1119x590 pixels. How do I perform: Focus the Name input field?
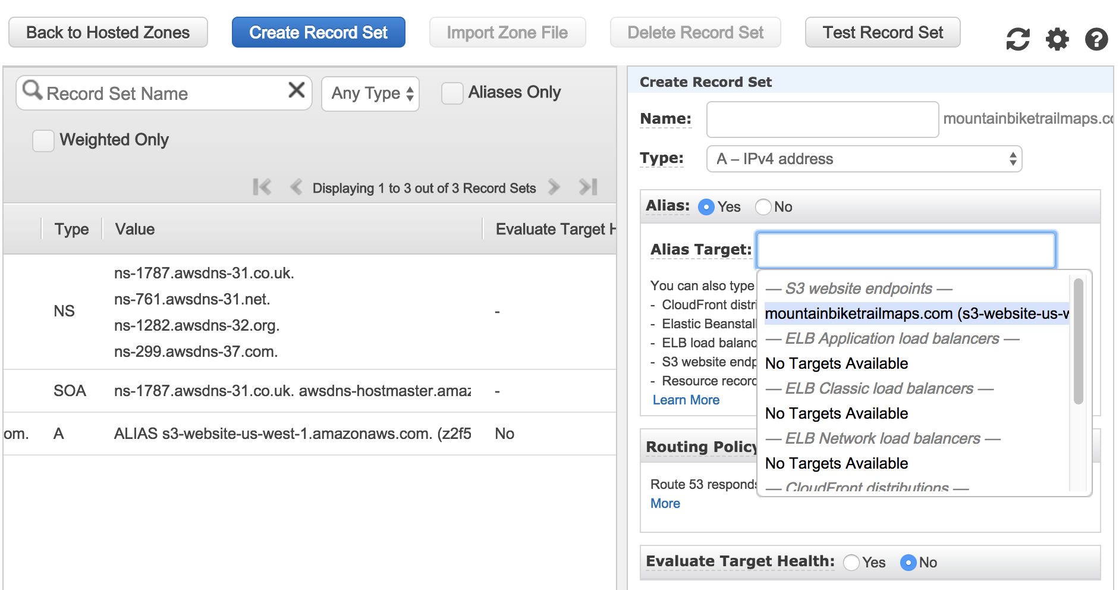(x=823, y=119)
